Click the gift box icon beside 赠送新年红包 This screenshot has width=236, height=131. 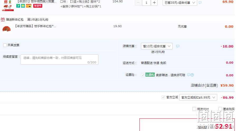point(3,20)
